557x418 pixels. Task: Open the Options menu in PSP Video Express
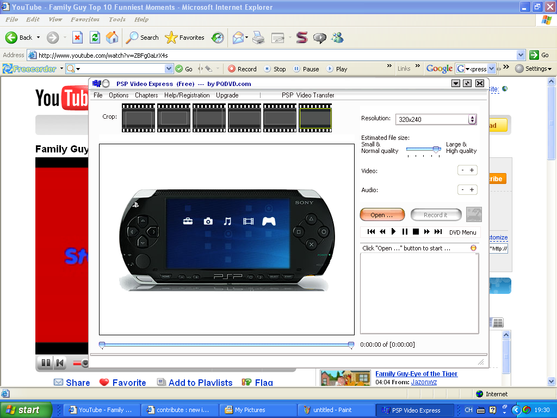(x=118, y=95)
